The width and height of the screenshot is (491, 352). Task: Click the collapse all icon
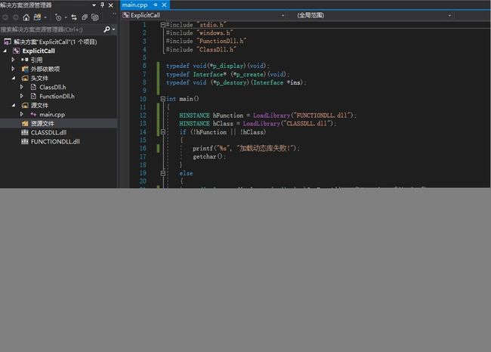click(85, 17)
